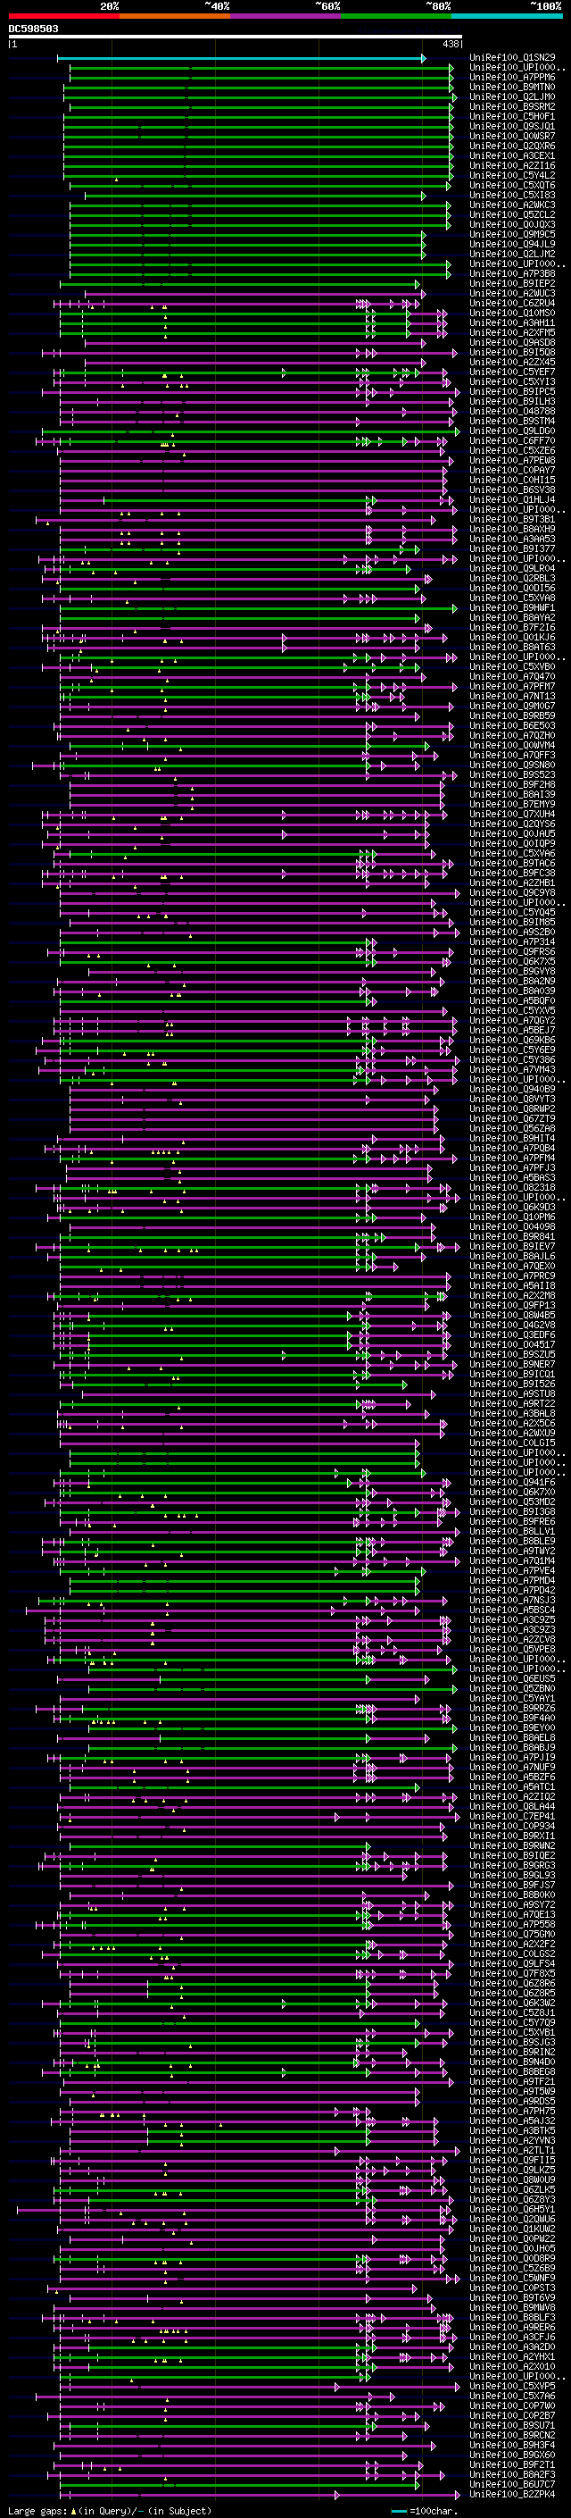The image size is (571, 2518).
Task: Click UniRef100_B9HWF1 label
Action: pyautogui.click(x=512, y=608)
